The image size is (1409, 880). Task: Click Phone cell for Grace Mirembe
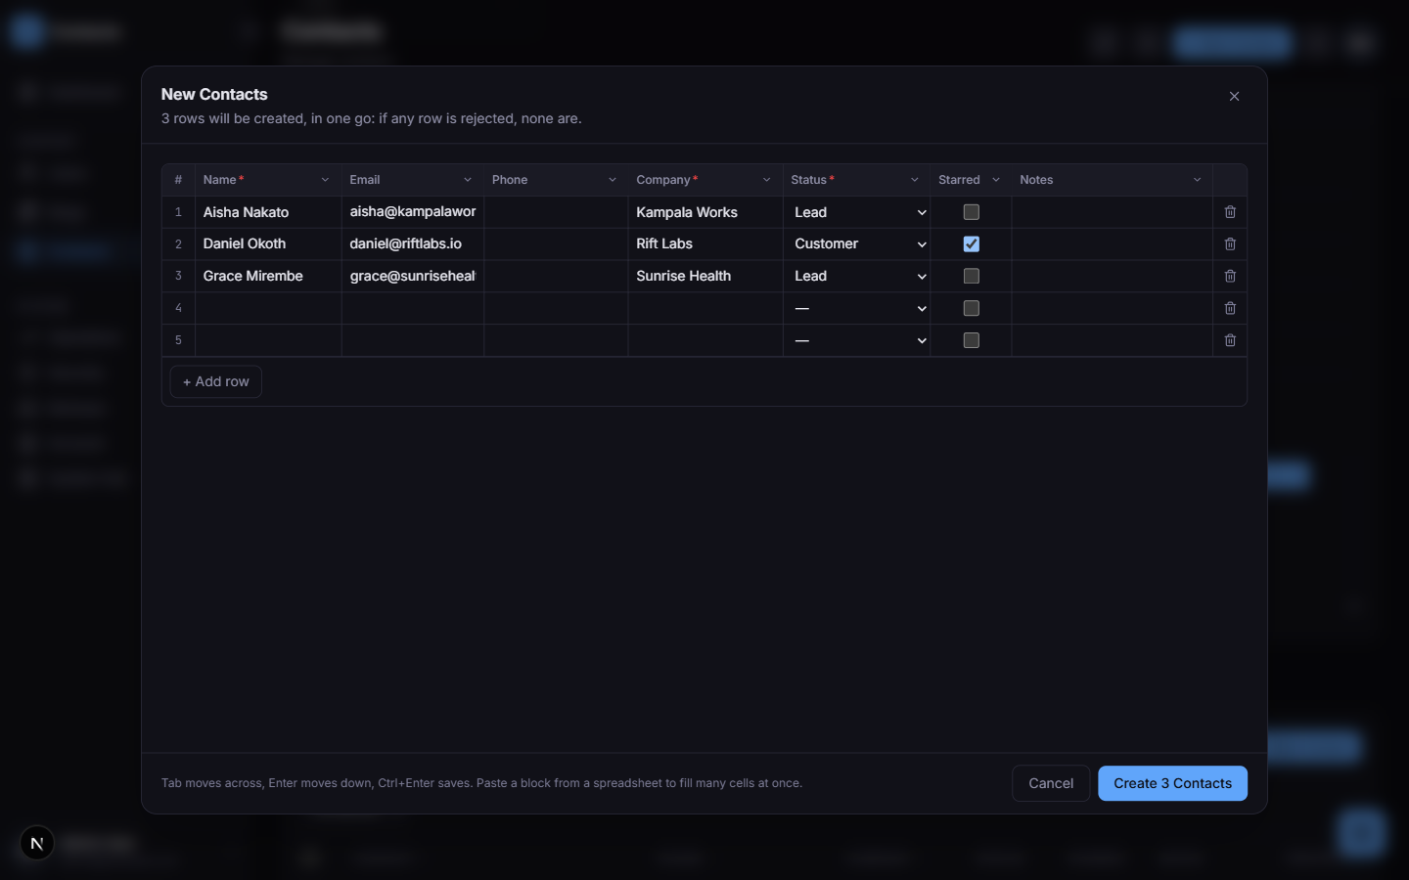click(x=556, y=277)
